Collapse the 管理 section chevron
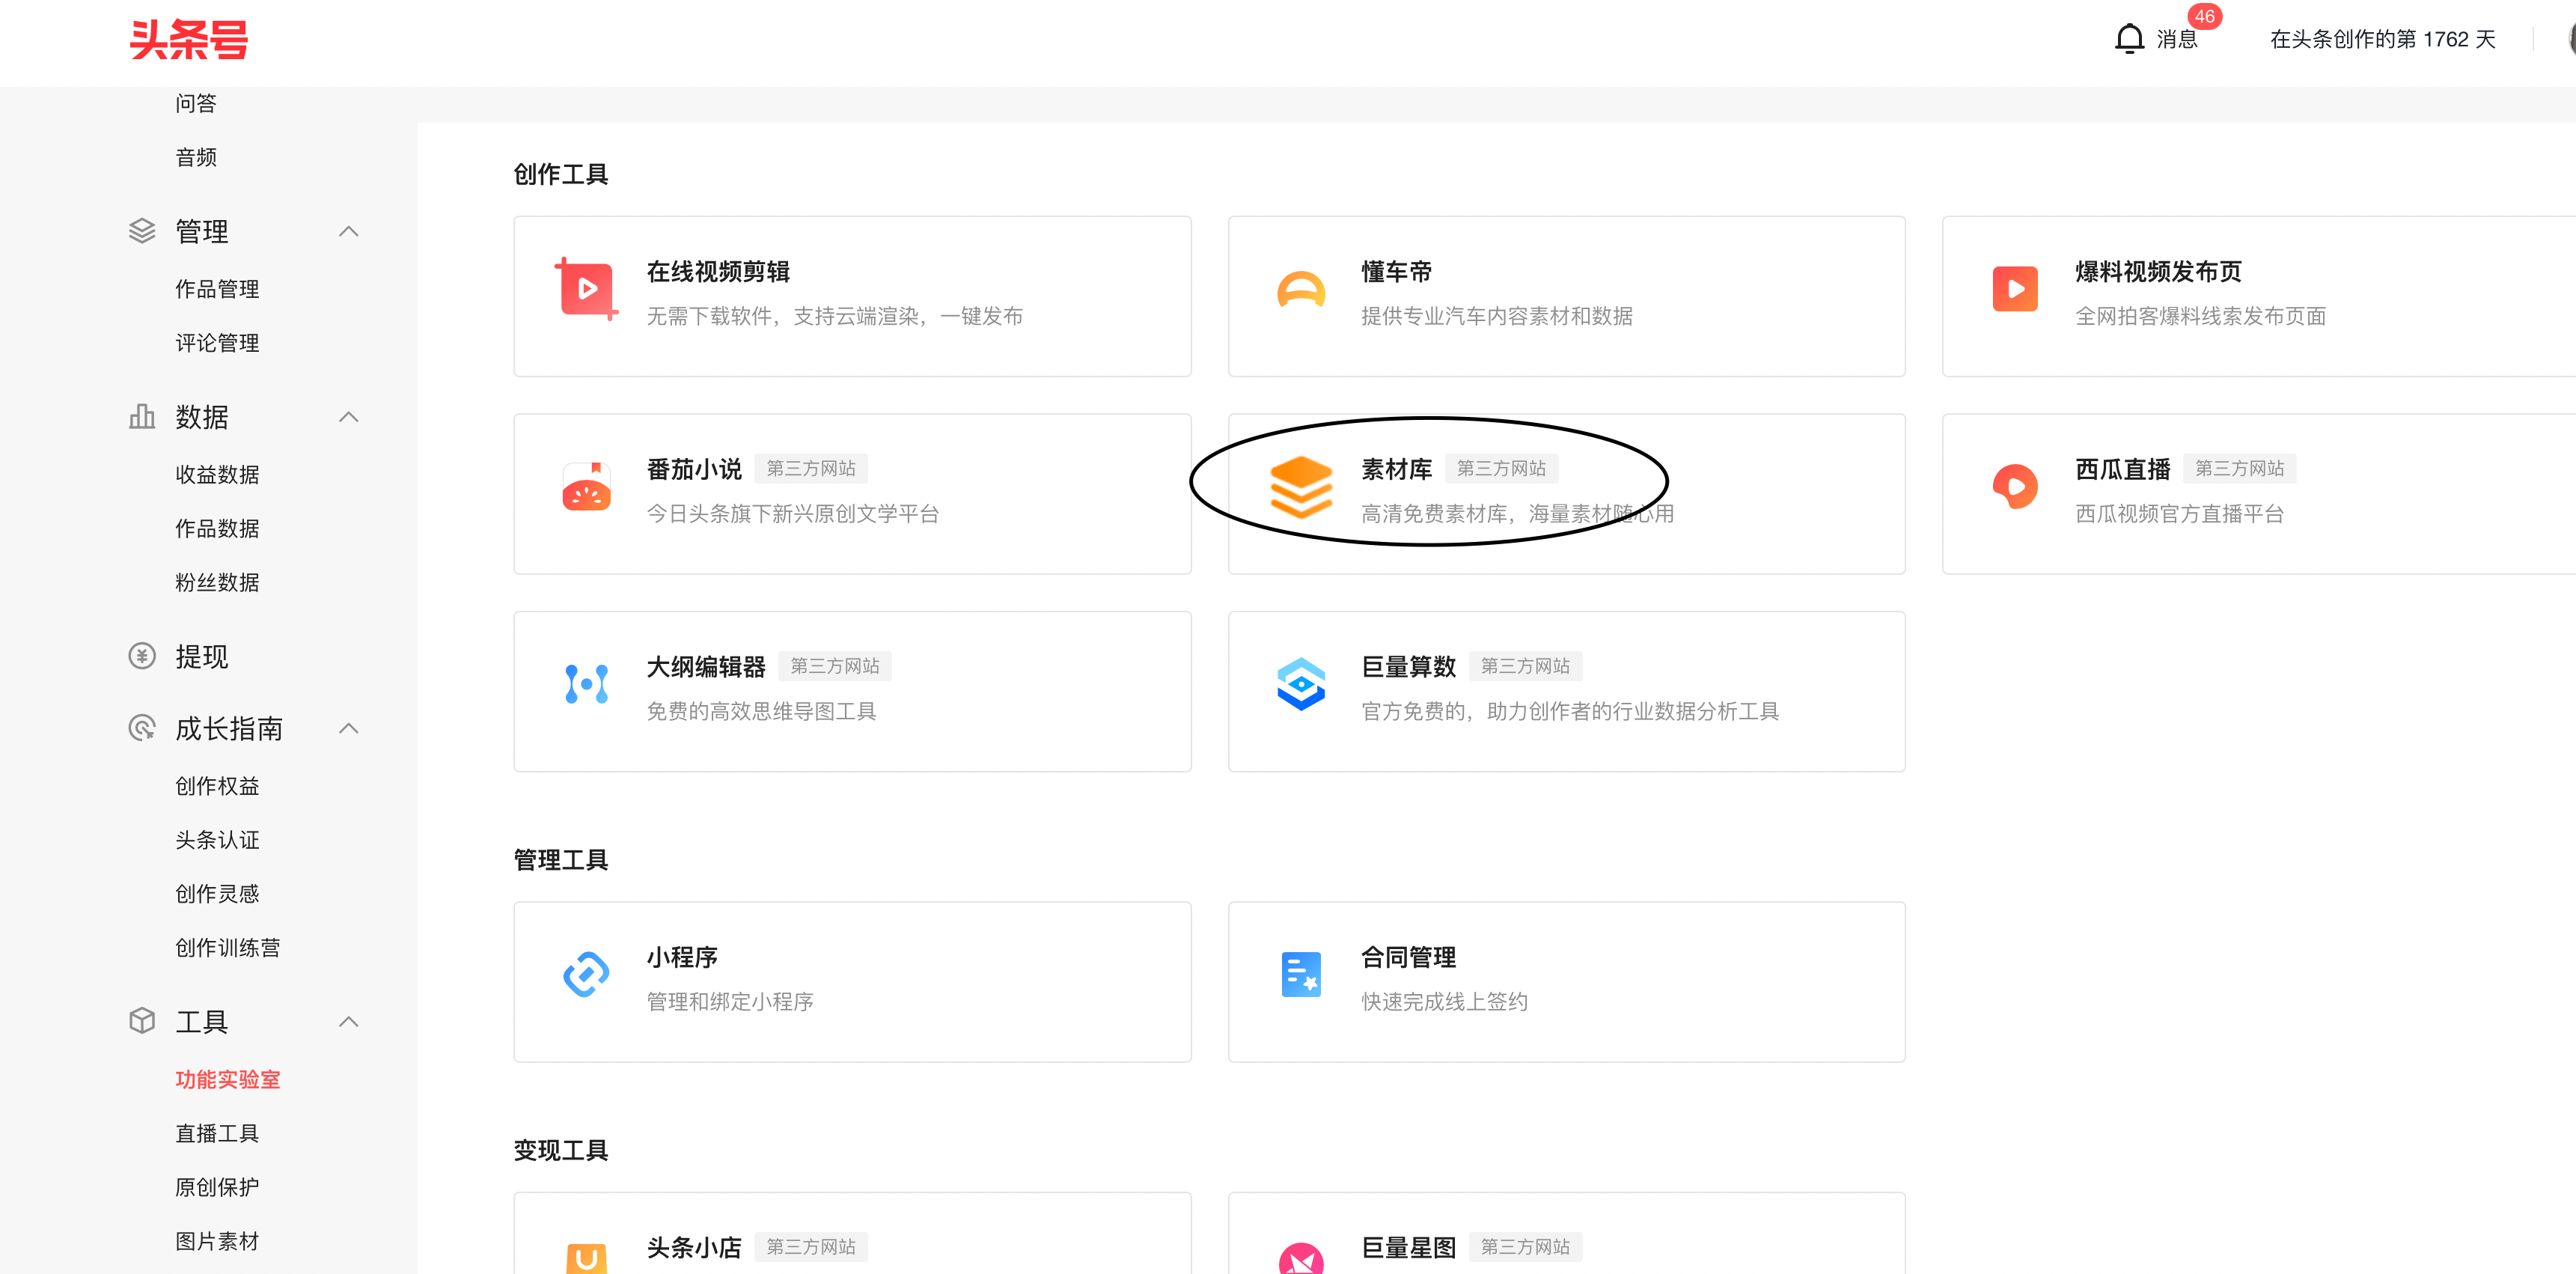The height and width of the screenshot is (1274, 2576). click(349, 231)
